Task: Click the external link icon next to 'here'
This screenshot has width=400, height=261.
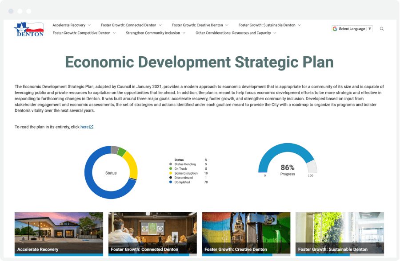Action: coord(91,127)
